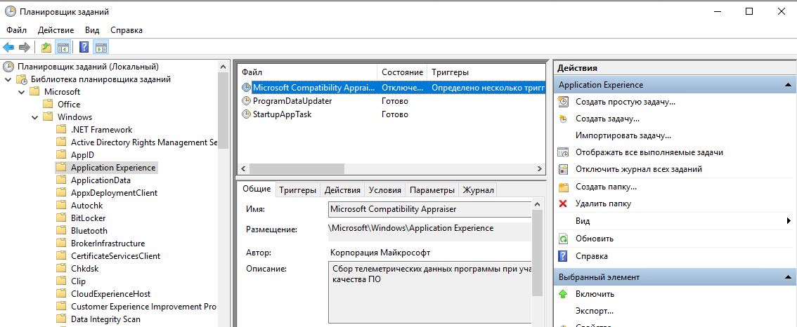
Task: Click the Имя field with Microsoft Compatibility Appraiser
Action: 429,209
